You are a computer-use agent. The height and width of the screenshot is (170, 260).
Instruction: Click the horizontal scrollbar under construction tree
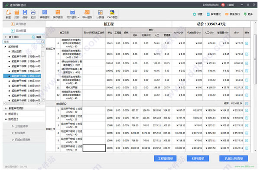[x=22, y=104]
